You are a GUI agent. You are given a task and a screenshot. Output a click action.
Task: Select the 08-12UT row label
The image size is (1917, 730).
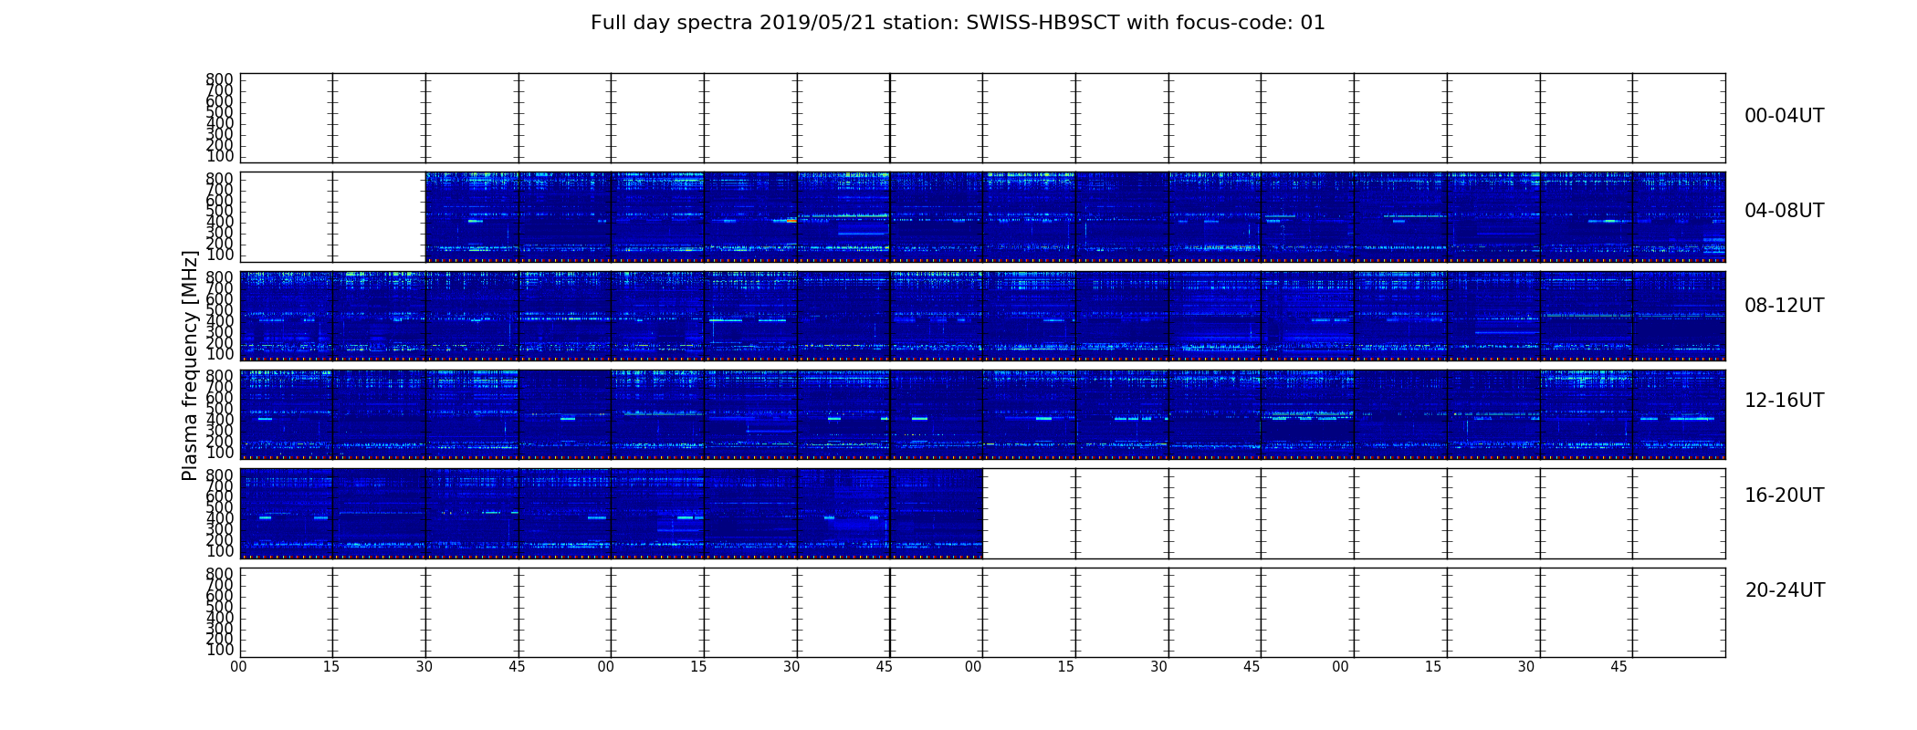pos(1784,306)
